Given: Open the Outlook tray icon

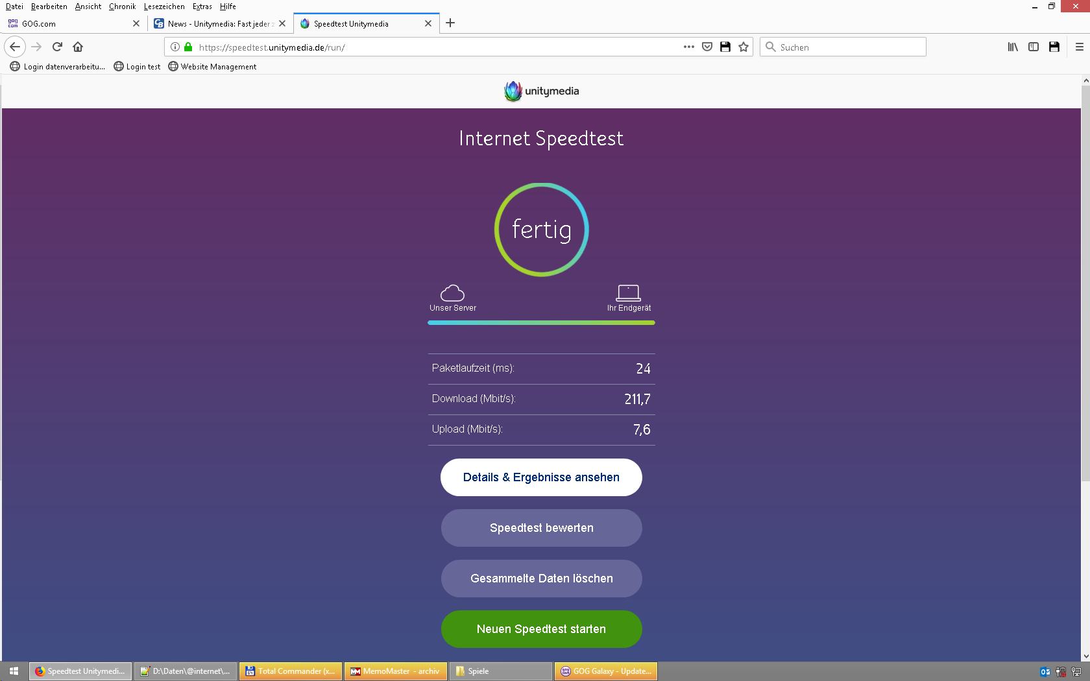Looking at the screenshot, I should point(1045,672).
